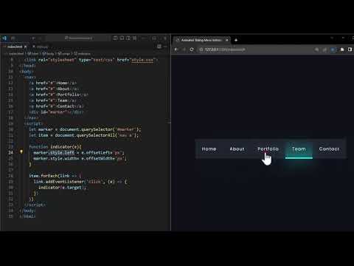Screen dimensions: 354x266
Task: Select the Animated Sliding Menu browser tab
Action: [x=201, y=40]
